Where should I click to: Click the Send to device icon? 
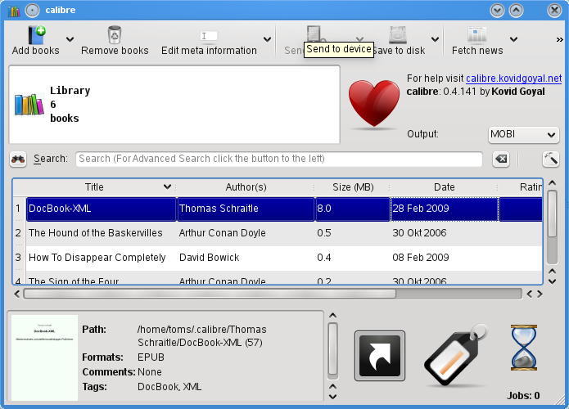click(315, 34)
